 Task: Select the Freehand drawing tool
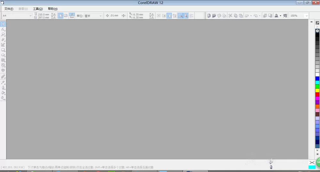(3, 40)
